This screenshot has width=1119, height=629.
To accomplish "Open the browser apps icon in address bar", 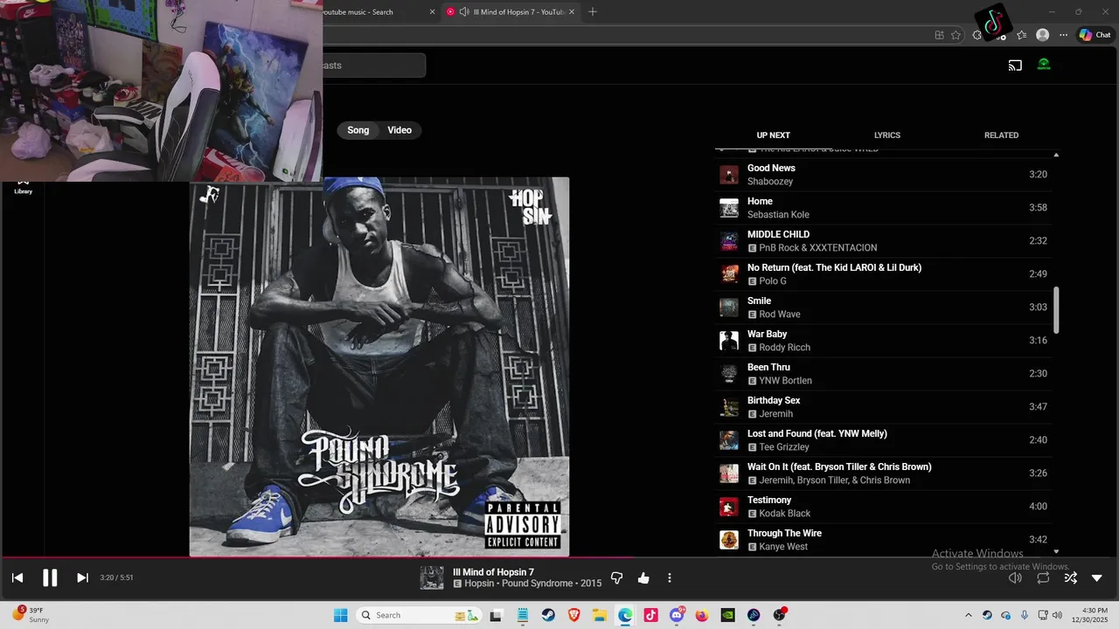I will [x=939, y=35].
